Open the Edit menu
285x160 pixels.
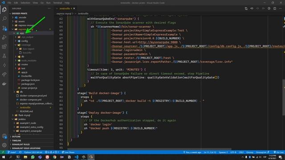pyautogui.click(x=16, y=3)
